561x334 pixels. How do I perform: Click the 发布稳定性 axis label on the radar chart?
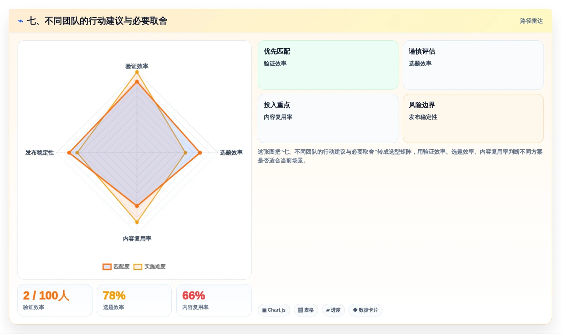39,153
